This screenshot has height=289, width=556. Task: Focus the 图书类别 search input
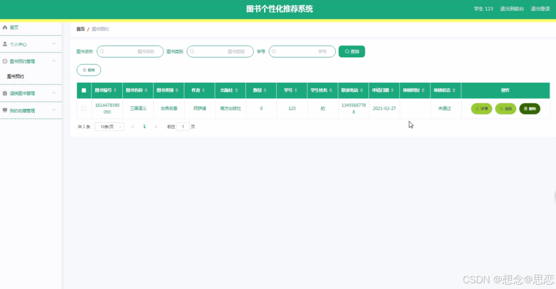[x=220, y=52]
